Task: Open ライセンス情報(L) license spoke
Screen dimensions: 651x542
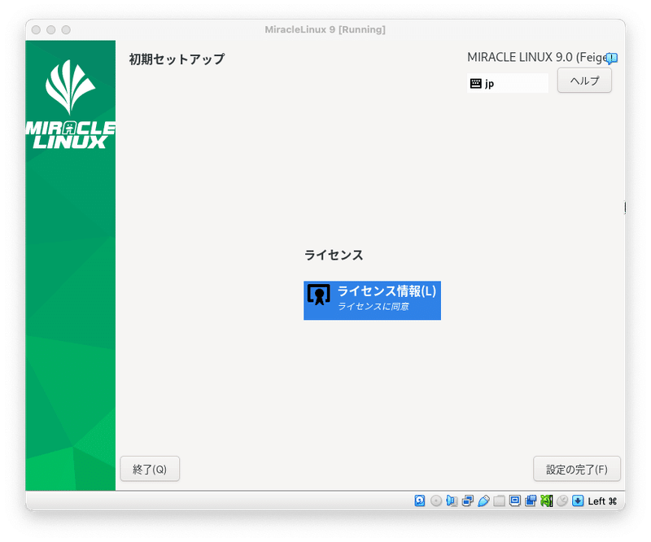Action: [x=372, y=300]
